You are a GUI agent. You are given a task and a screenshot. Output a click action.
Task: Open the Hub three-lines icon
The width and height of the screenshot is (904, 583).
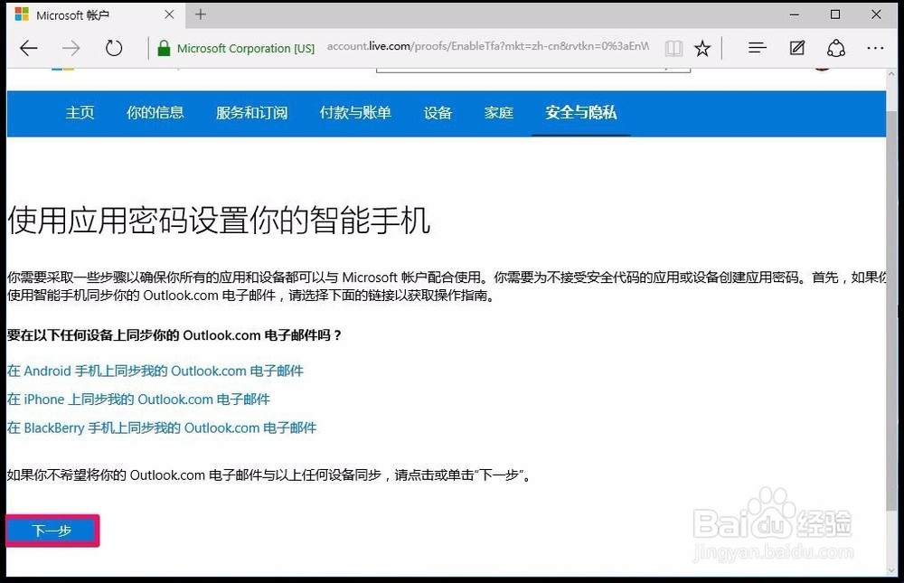coord(757,48)
